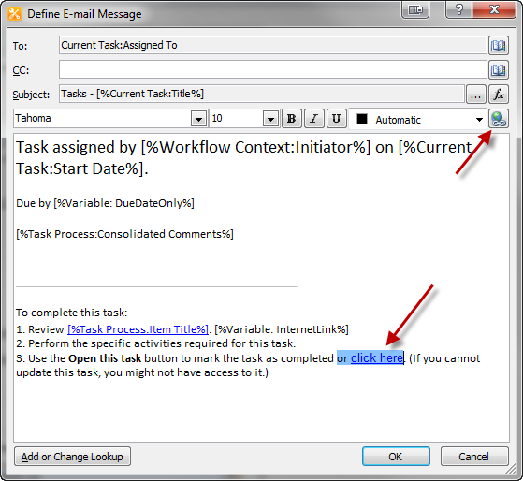Expand the Tahoma font dropdown

click(x=198, y=119)
